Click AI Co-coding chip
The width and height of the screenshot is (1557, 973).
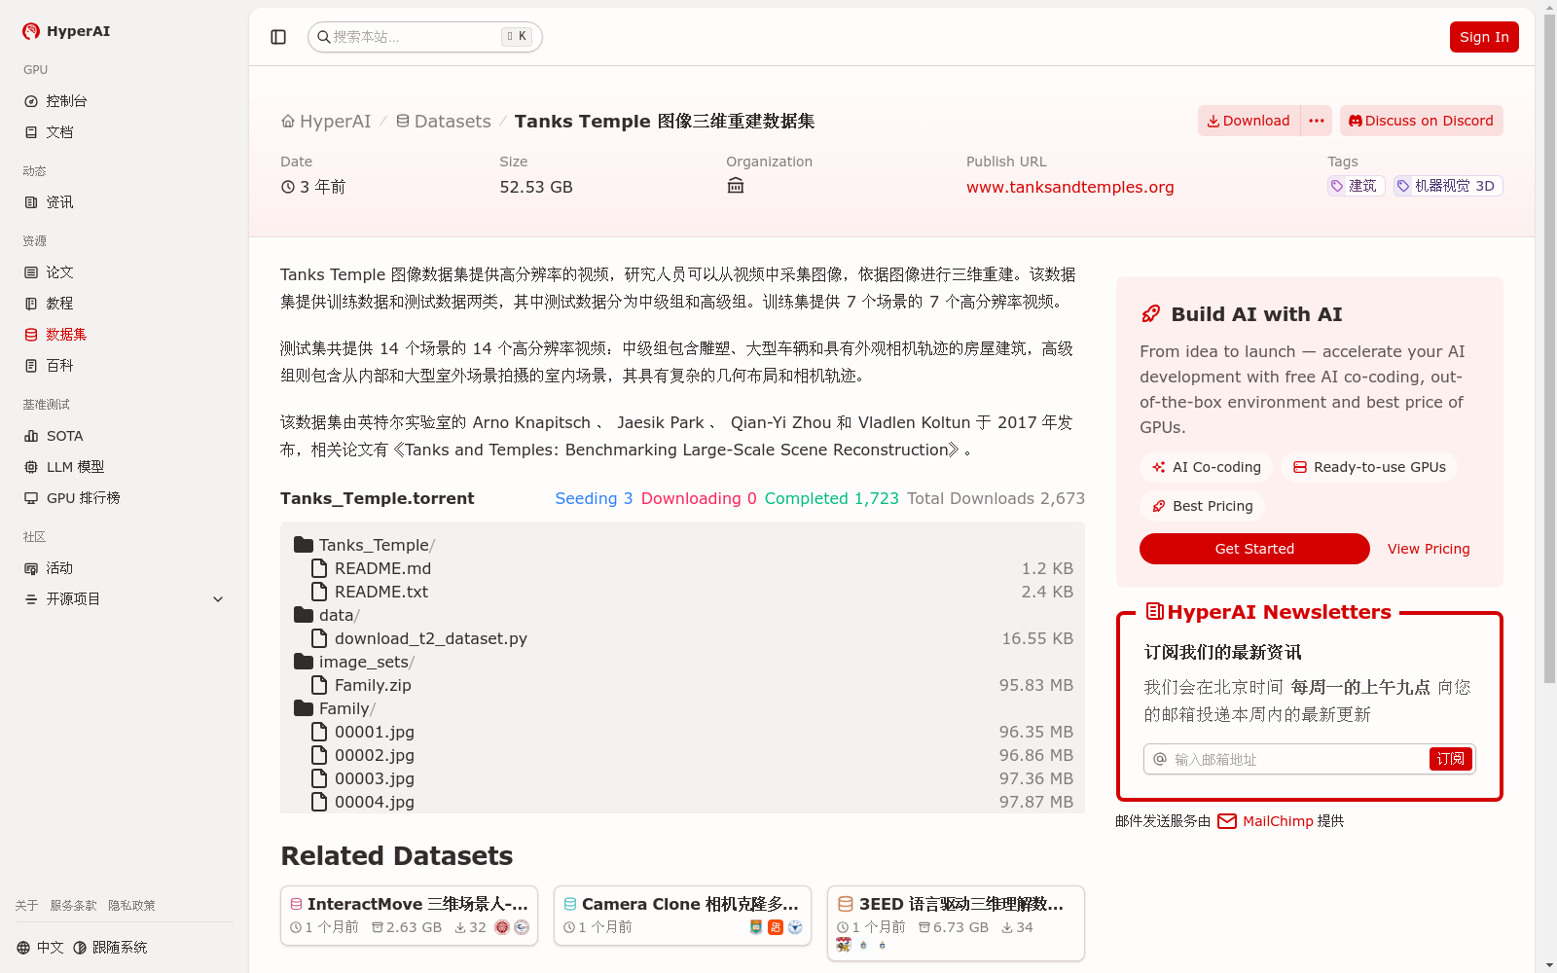click(1206, 467)
